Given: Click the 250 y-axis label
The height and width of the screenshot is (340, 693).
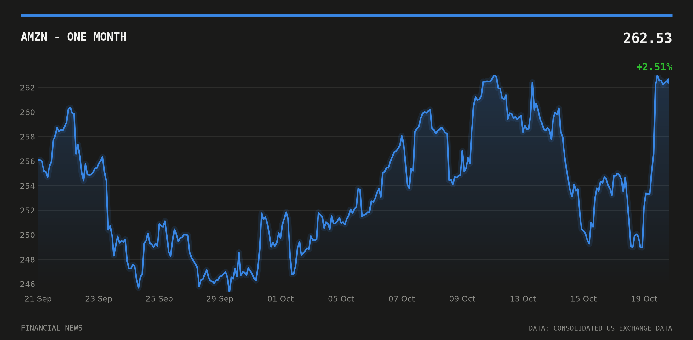Looking at the screenshot, I should click(x=27, y=235).
